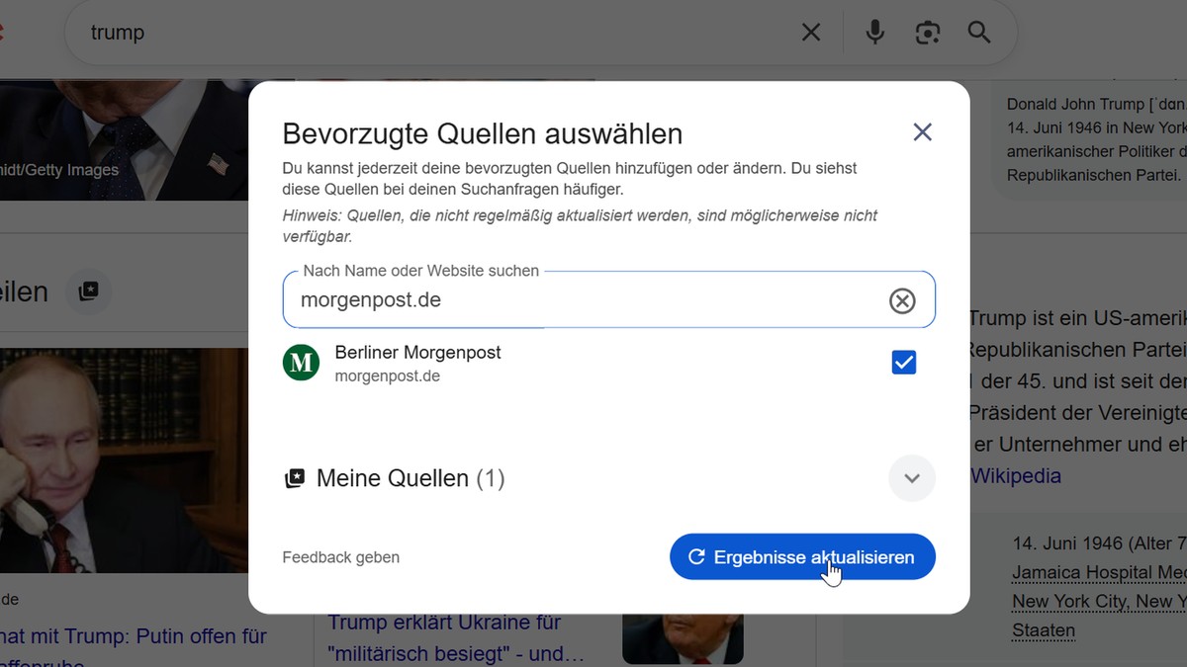This screenshot has width=1187, height=667.
Task: Click the Bevorzugte Quellen auswählen heading
Action: coord(482,133)
